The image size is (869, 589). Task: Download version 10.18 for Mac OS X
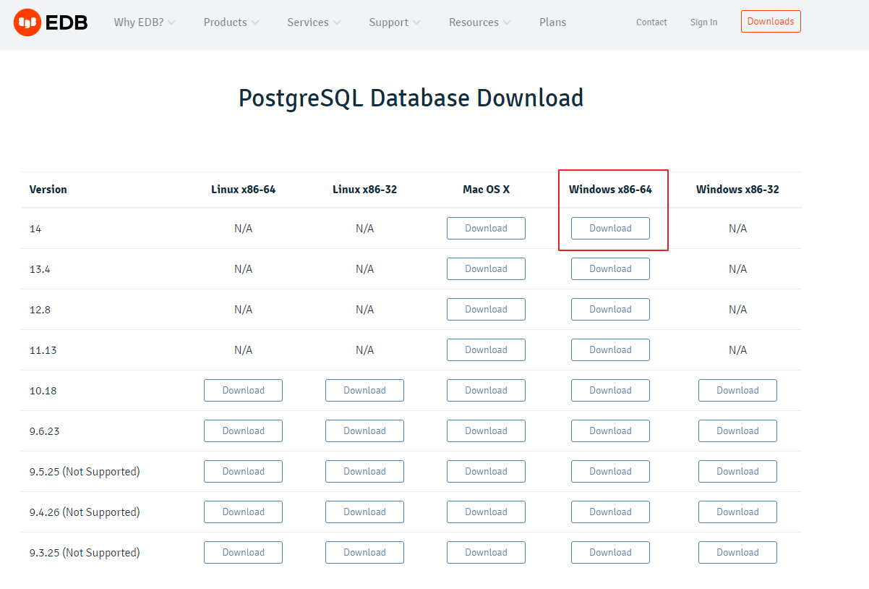[x=486, y=390]
